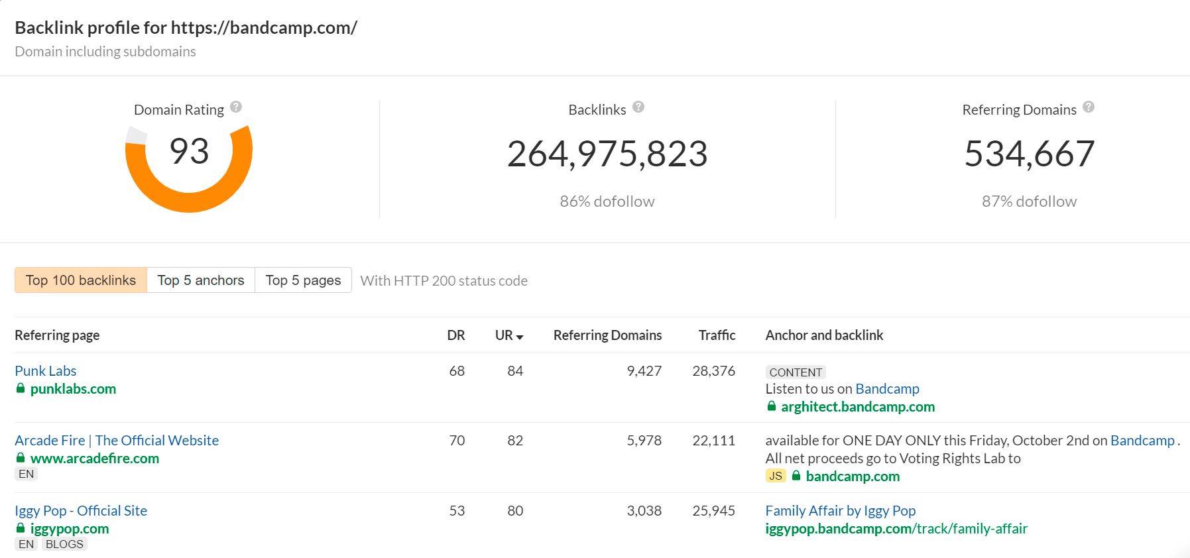Click Punk Labs traffic value 28,376

pyautogui.click(x=714, y=371)
